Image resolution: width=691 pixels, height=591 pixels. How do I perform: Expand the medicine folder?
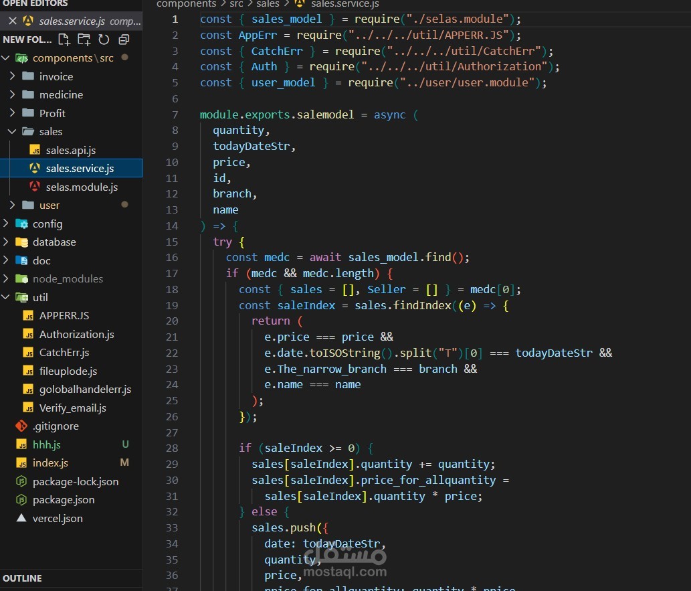[12, 94]
